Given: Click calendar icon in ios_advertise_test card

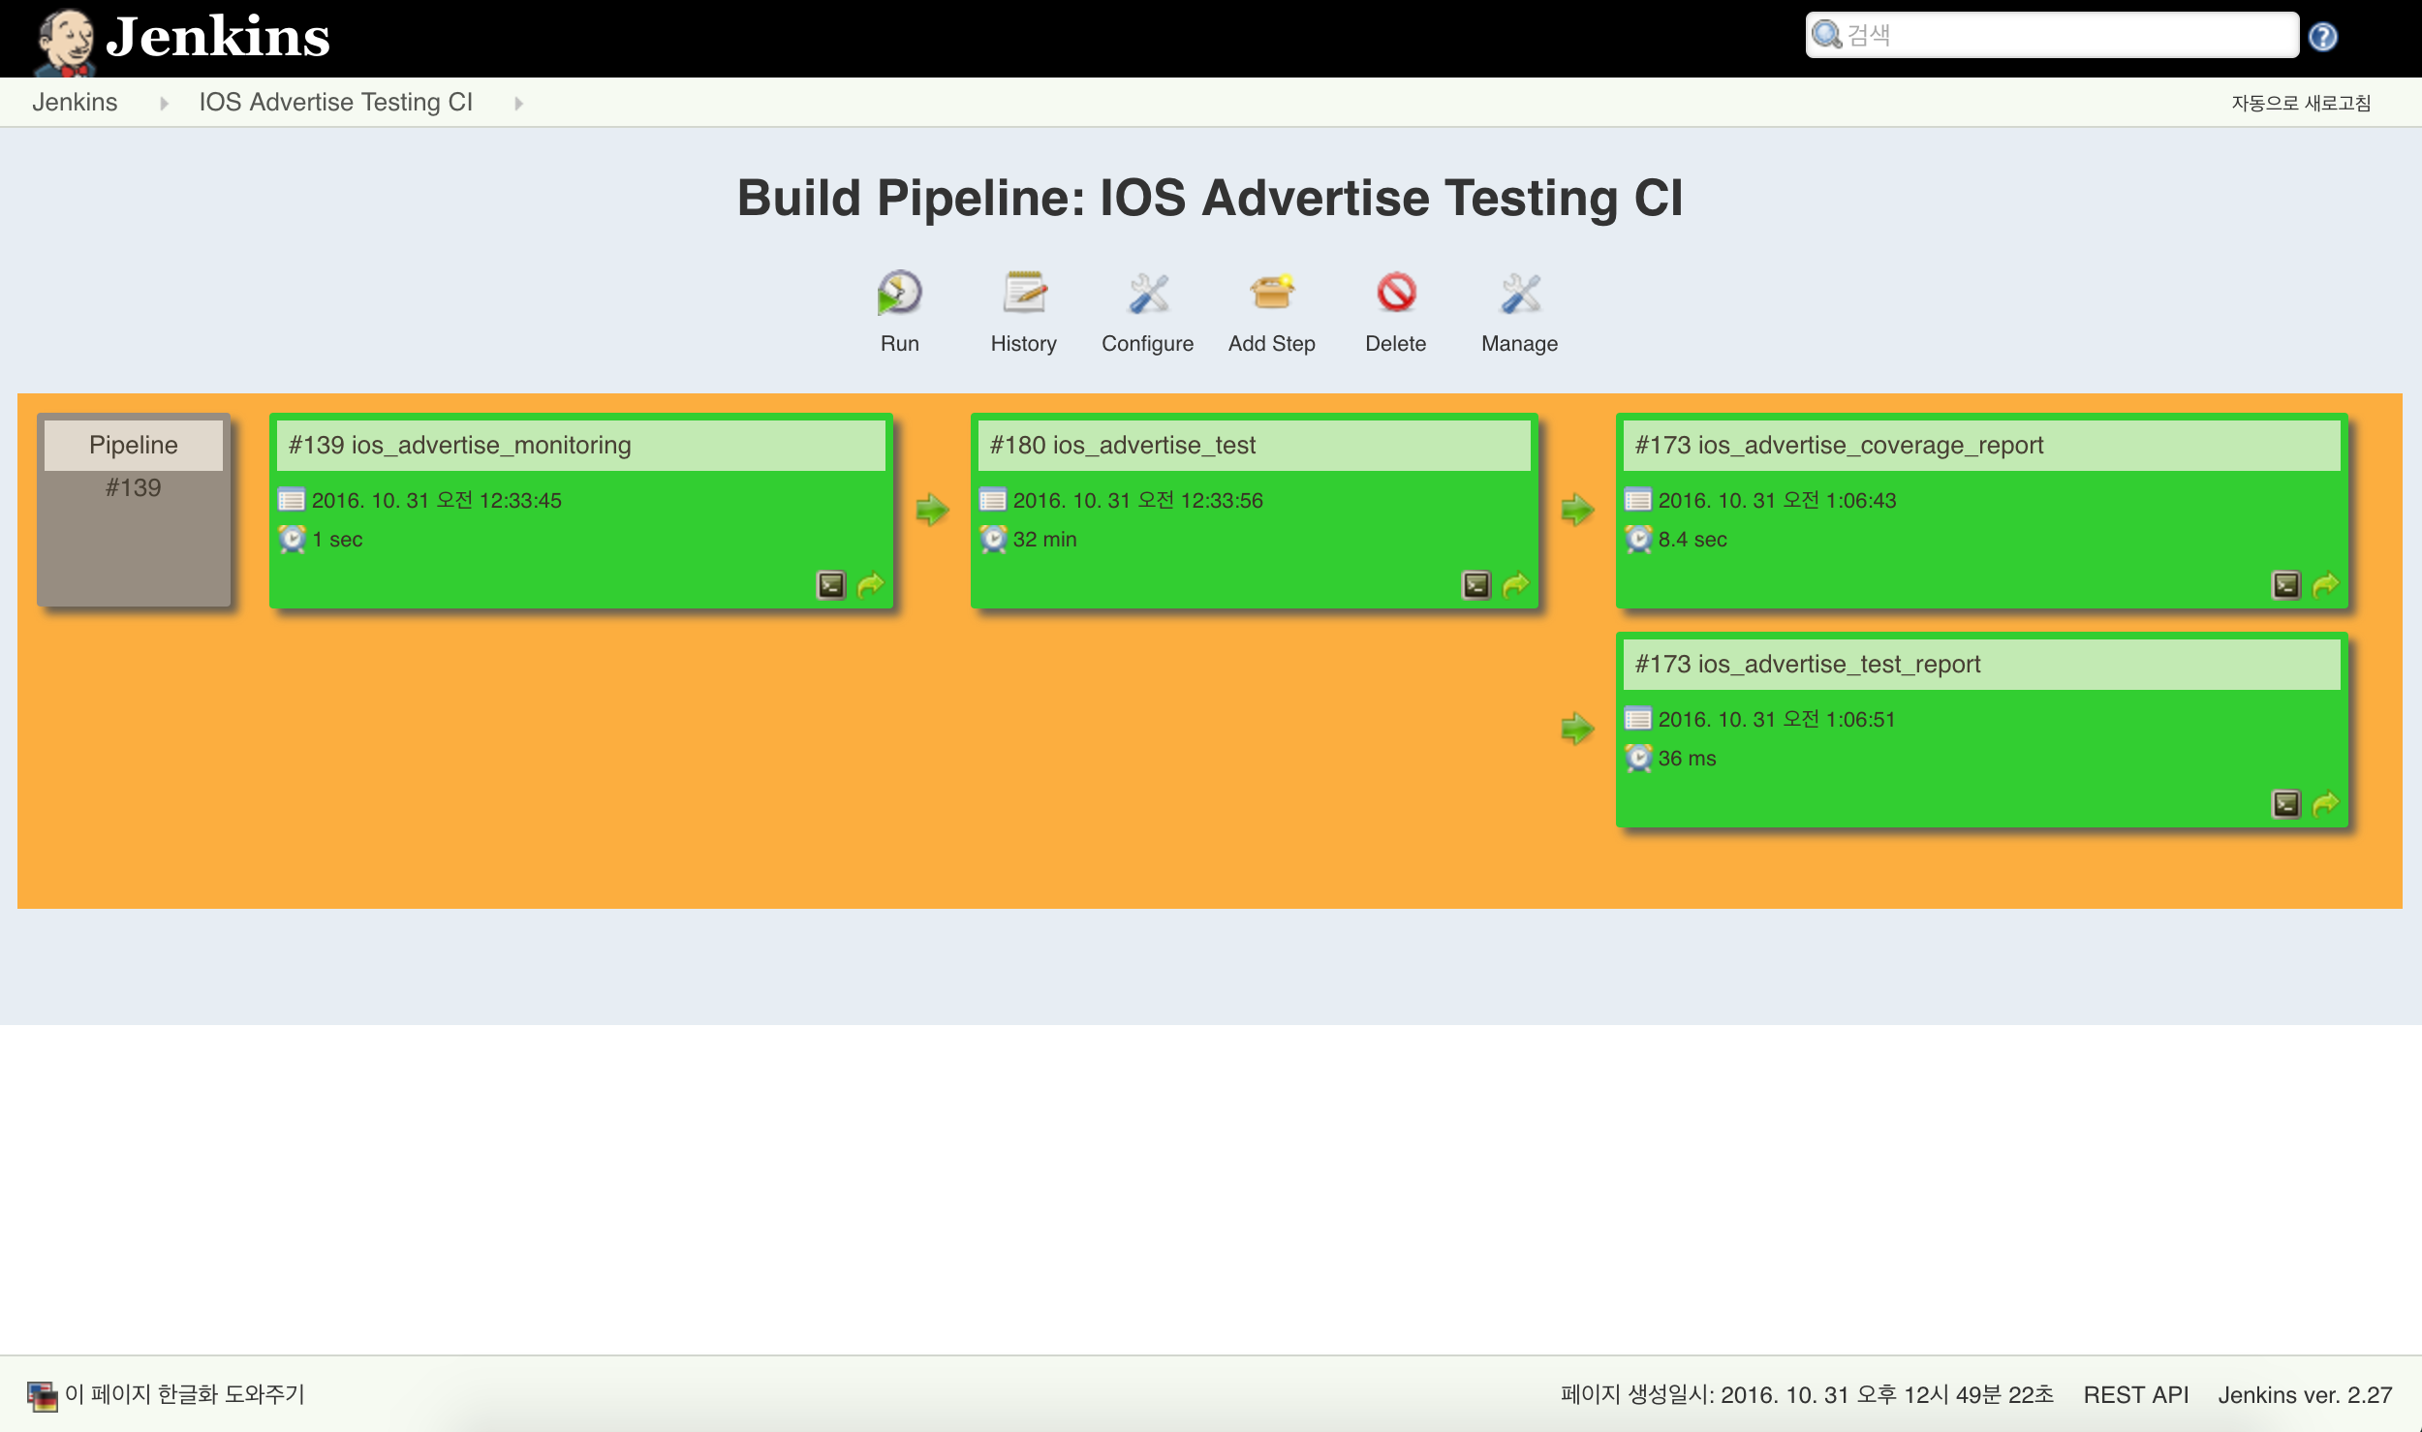Looking at the screenshot, I should coord(993,500).
